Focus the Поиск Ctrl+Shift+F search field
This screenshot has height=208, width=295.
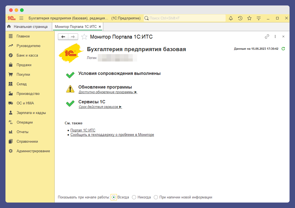coord(185,18)
